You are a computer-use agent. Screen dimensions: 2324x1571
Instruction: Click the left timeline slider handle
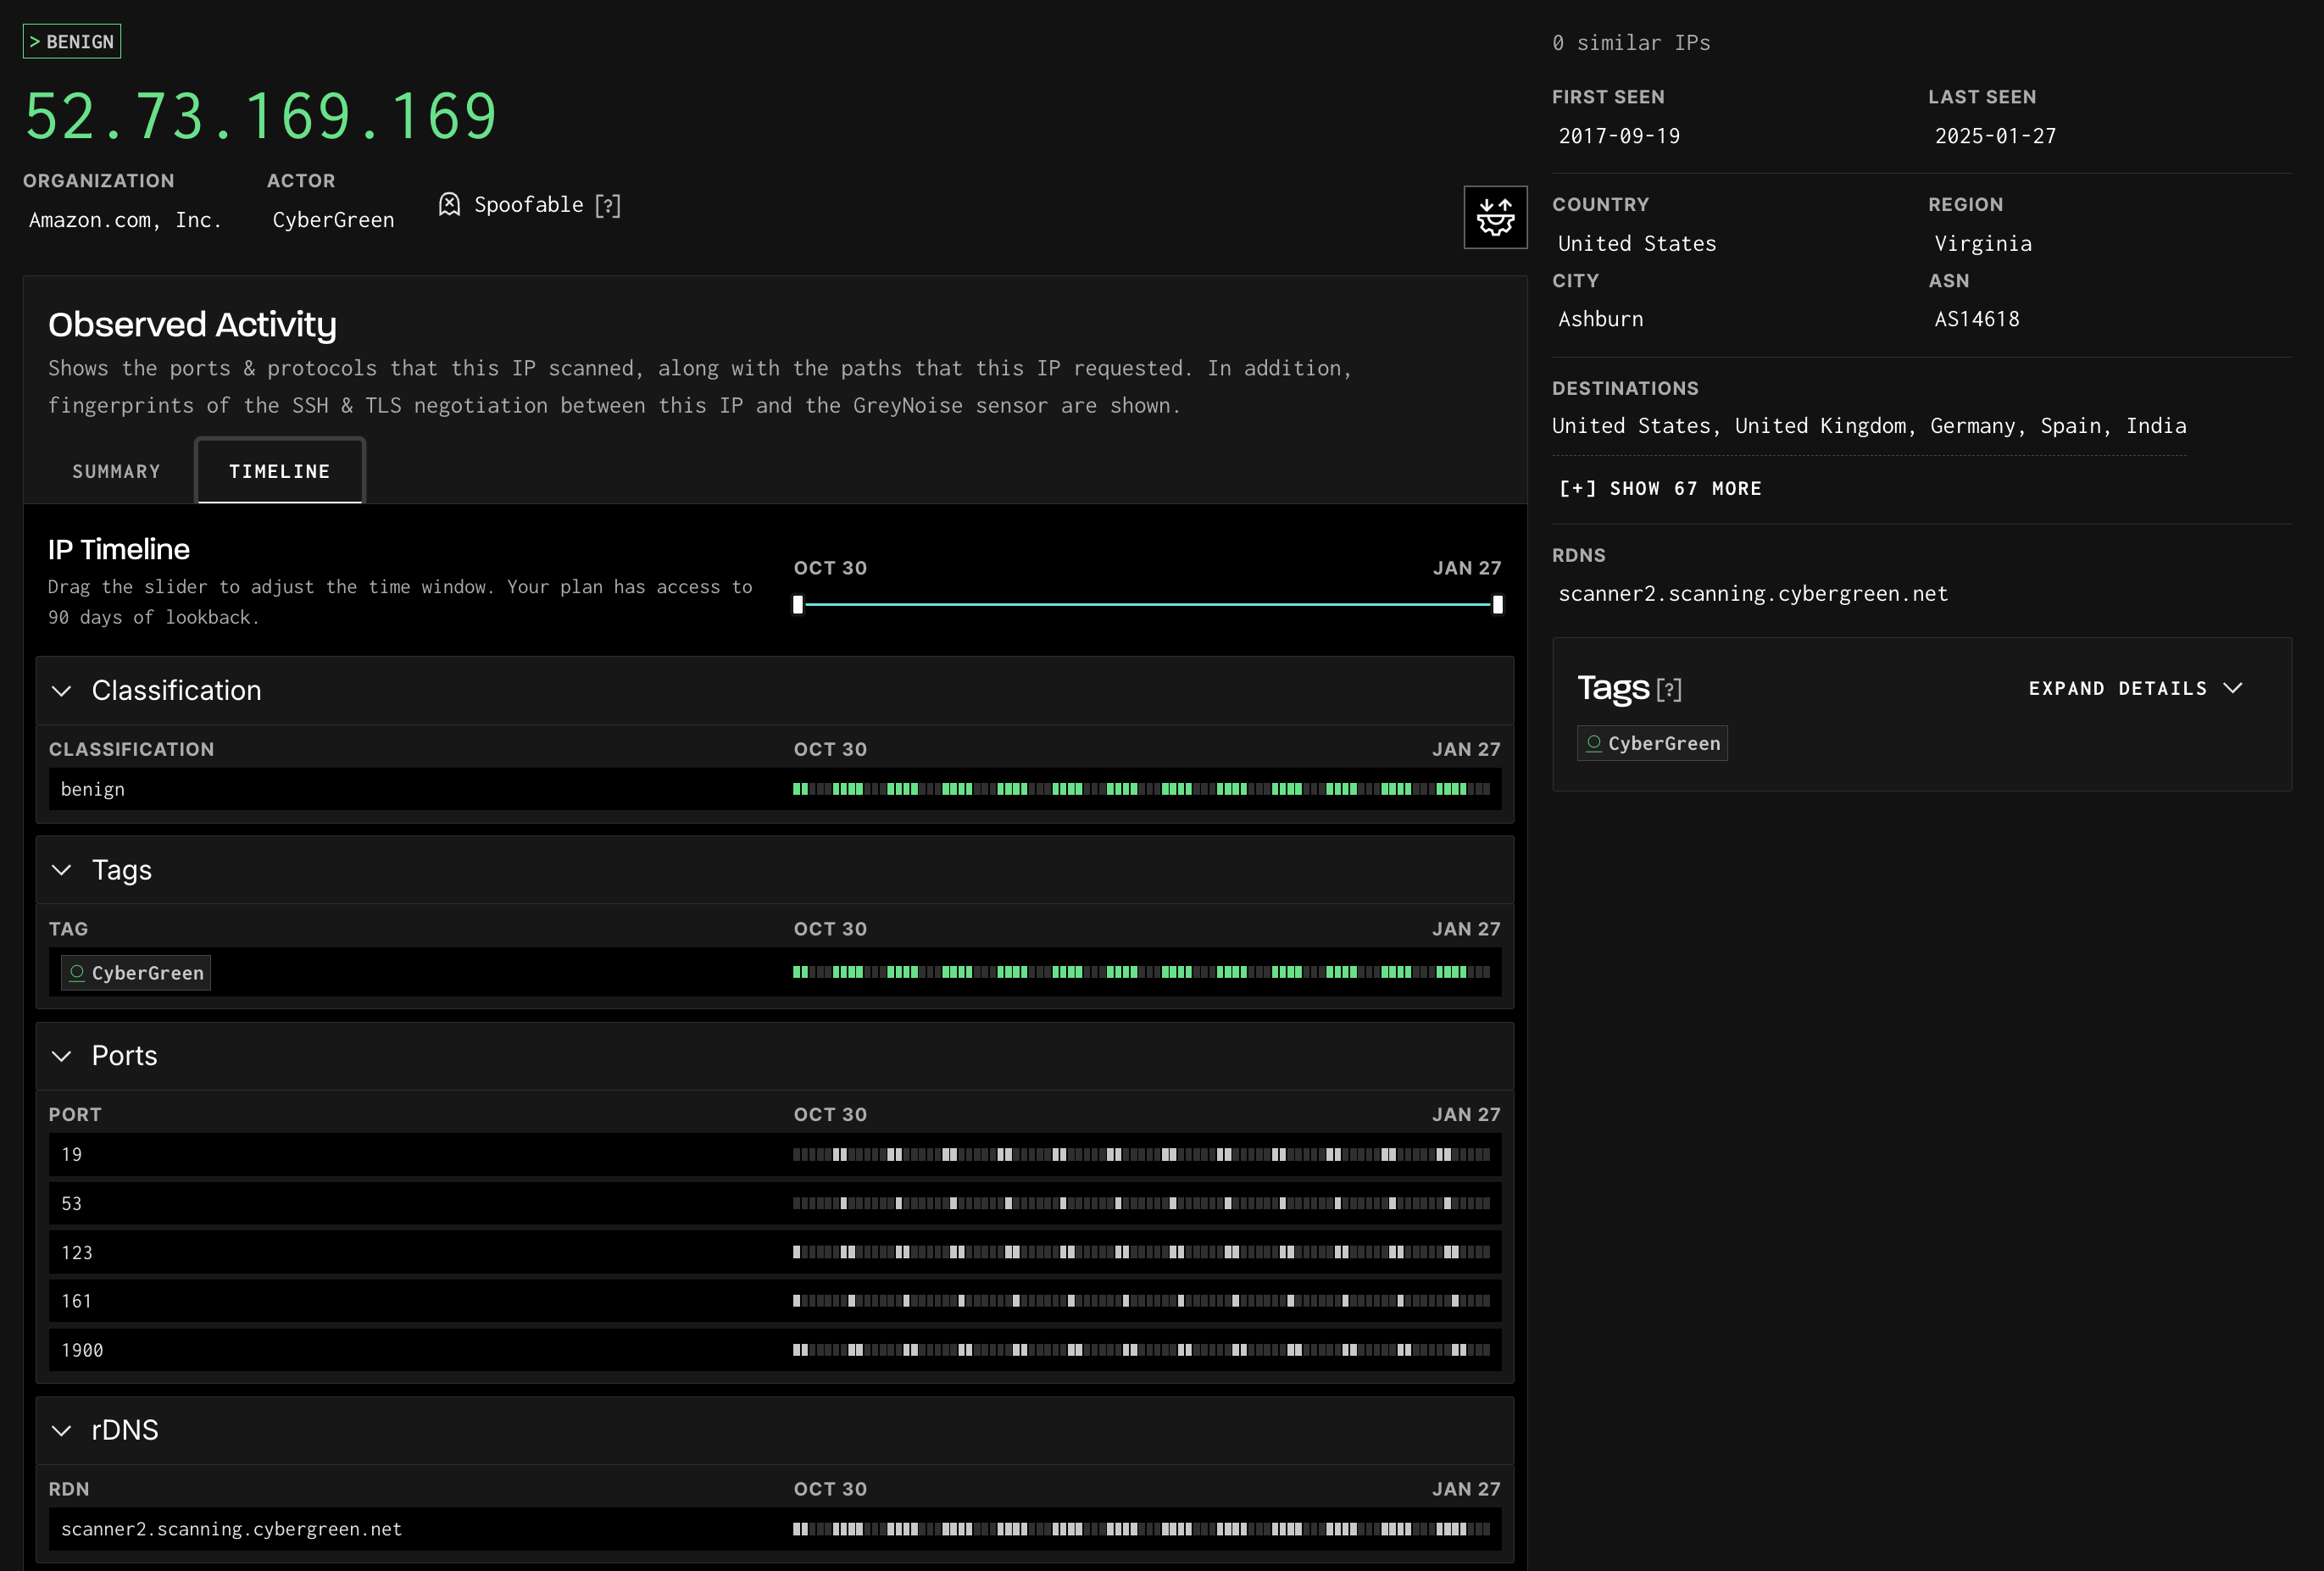[798, 604]
